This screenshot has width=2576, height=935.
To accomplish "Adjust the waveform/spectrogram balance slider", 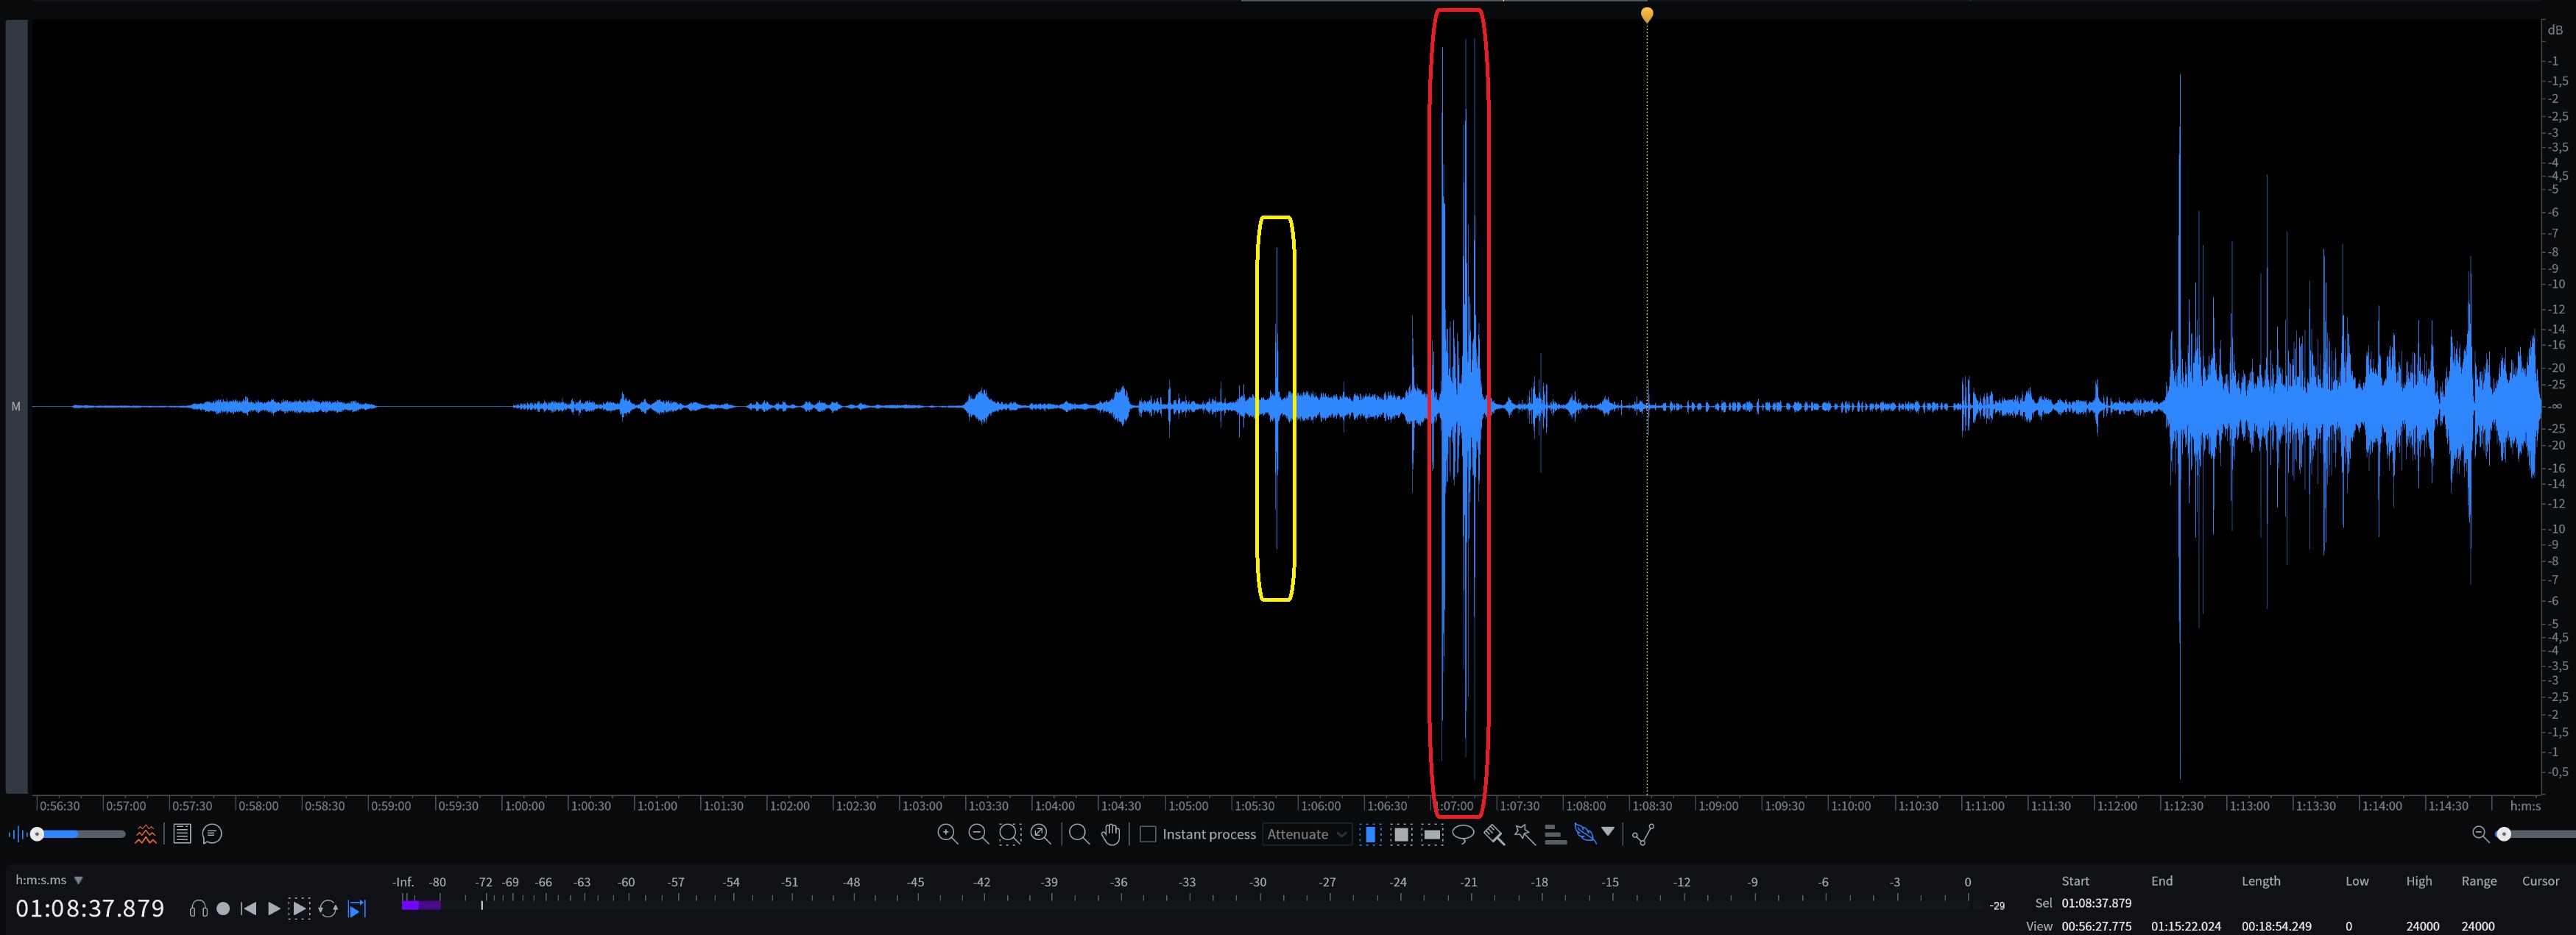I will point(38,834).
